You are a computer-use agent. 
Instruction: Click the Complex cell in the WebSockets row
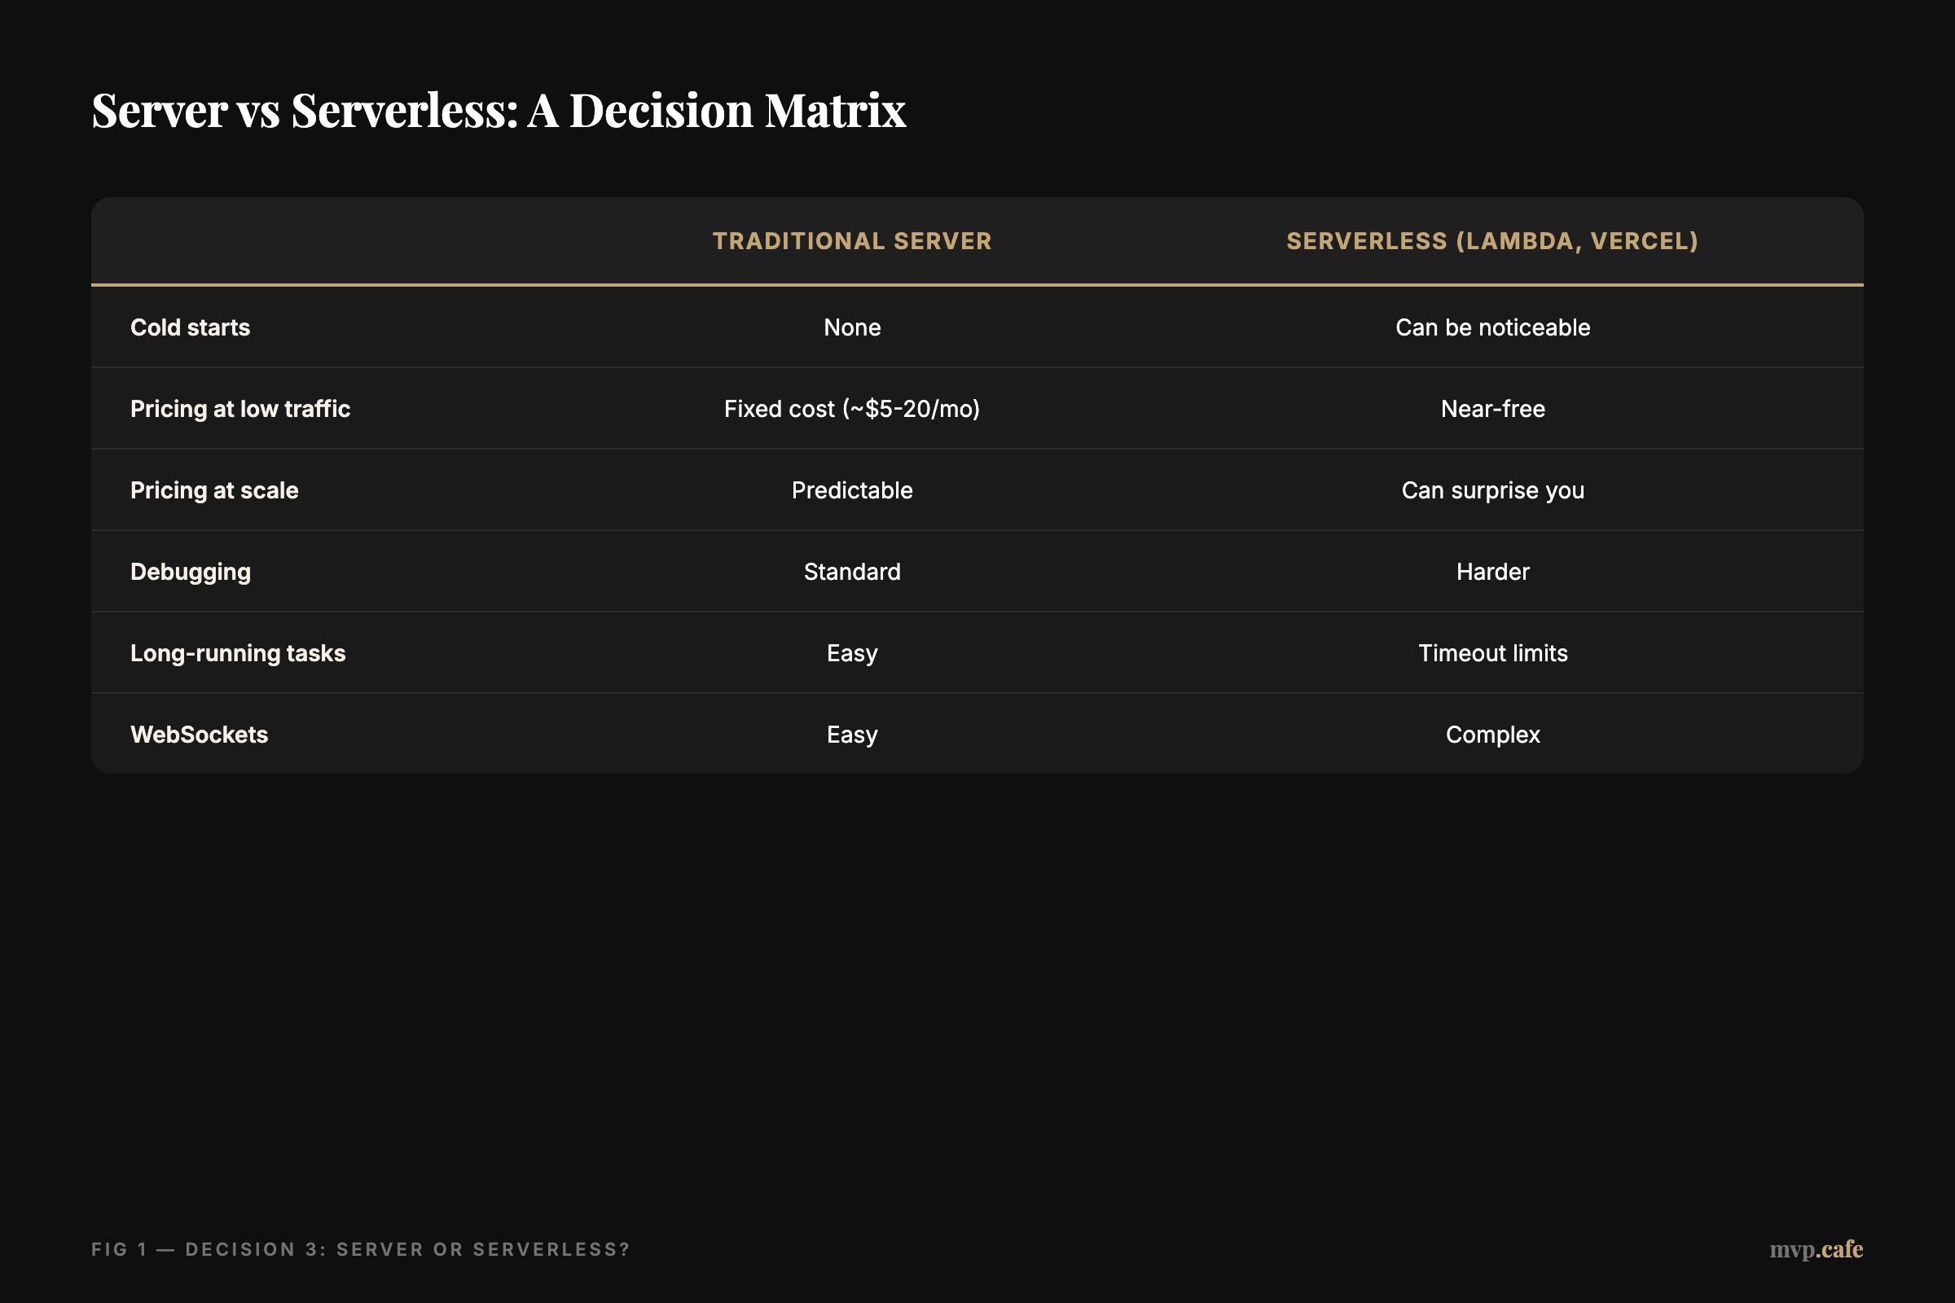point(1492,734)
